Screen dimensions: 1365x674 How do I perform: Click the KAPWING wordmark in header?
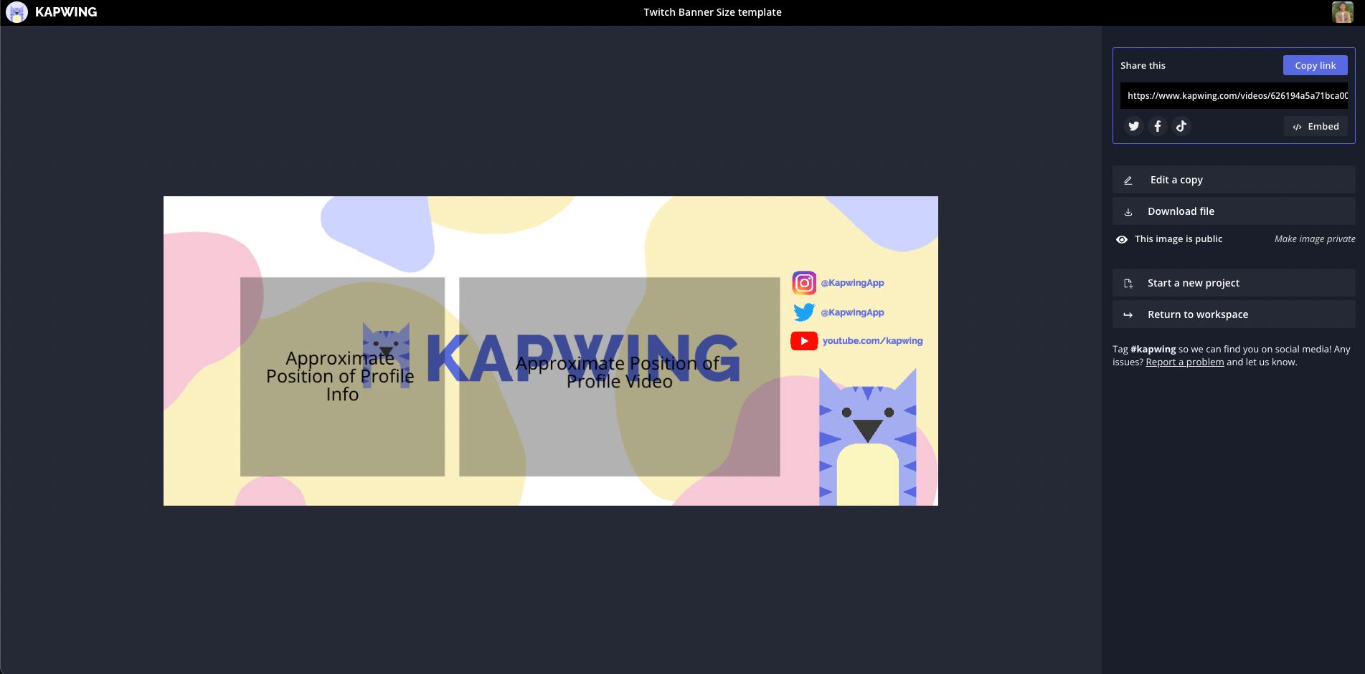click(66, 12)
